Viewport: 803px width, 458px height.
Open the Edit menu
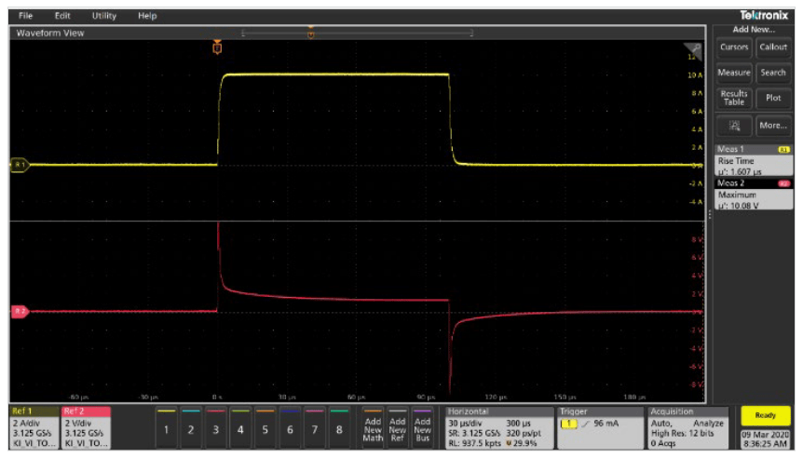pos(62,16)
